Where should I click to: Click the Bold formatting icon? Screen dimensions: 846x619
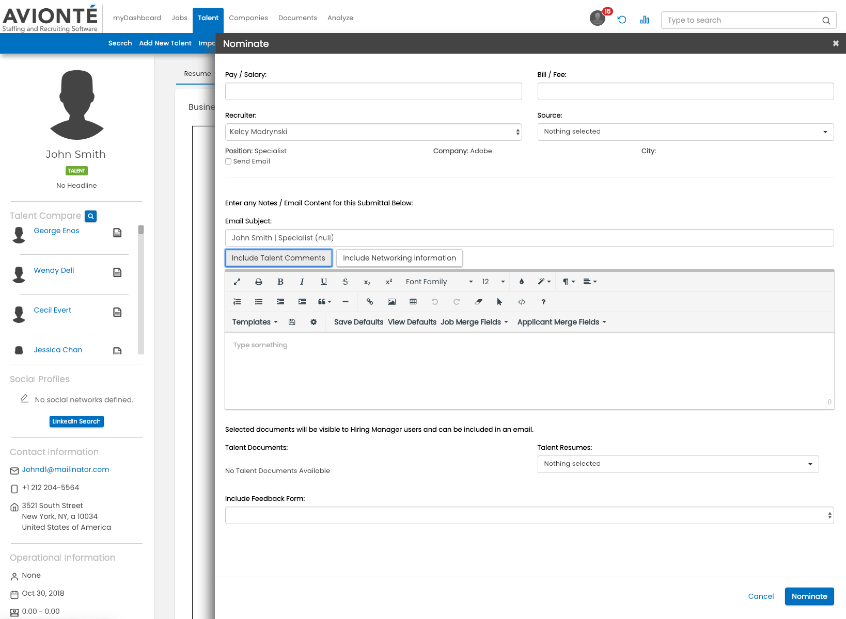280,282
